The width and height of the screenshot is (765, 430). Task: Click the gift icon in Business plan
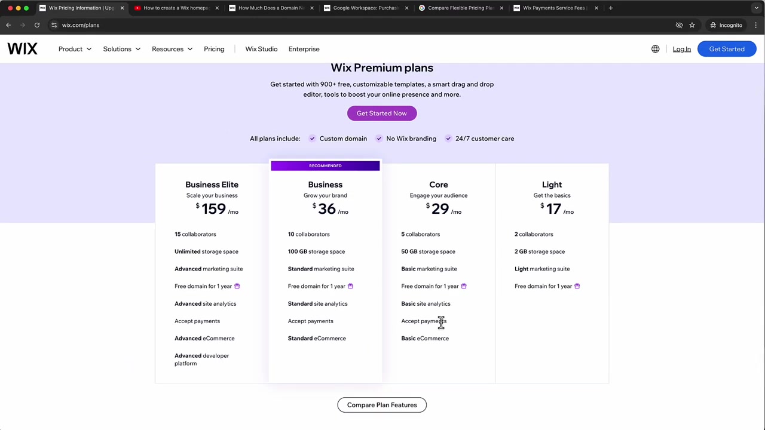(350, 286)
